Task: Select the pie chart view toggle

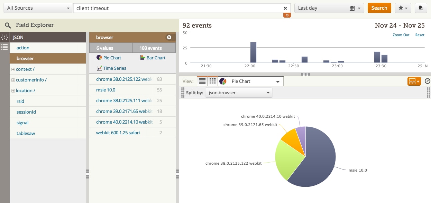Action: (223, 81)
